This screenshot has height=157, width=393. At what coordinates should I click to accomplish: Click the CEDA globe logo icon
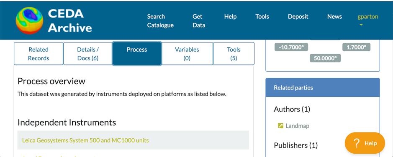29,20
